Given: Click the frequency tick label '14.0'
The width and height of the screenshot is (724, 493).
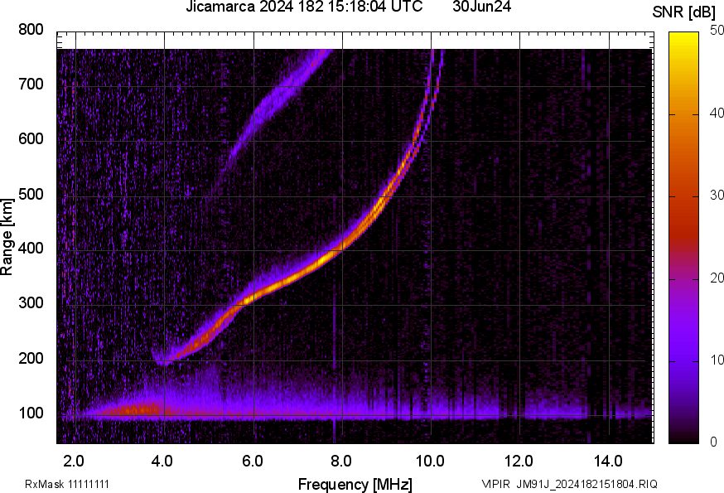Looking at the screenshot, I should point(608,462).
